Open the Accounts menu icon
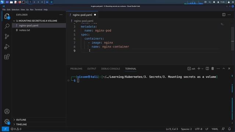 tap(7, 111)
